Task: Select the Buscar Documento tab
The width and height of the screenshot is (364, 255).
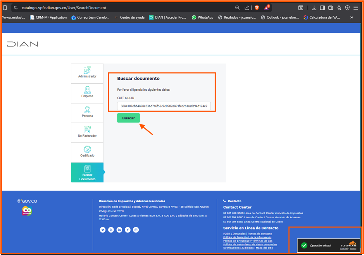Action: [x=87, y=172]
